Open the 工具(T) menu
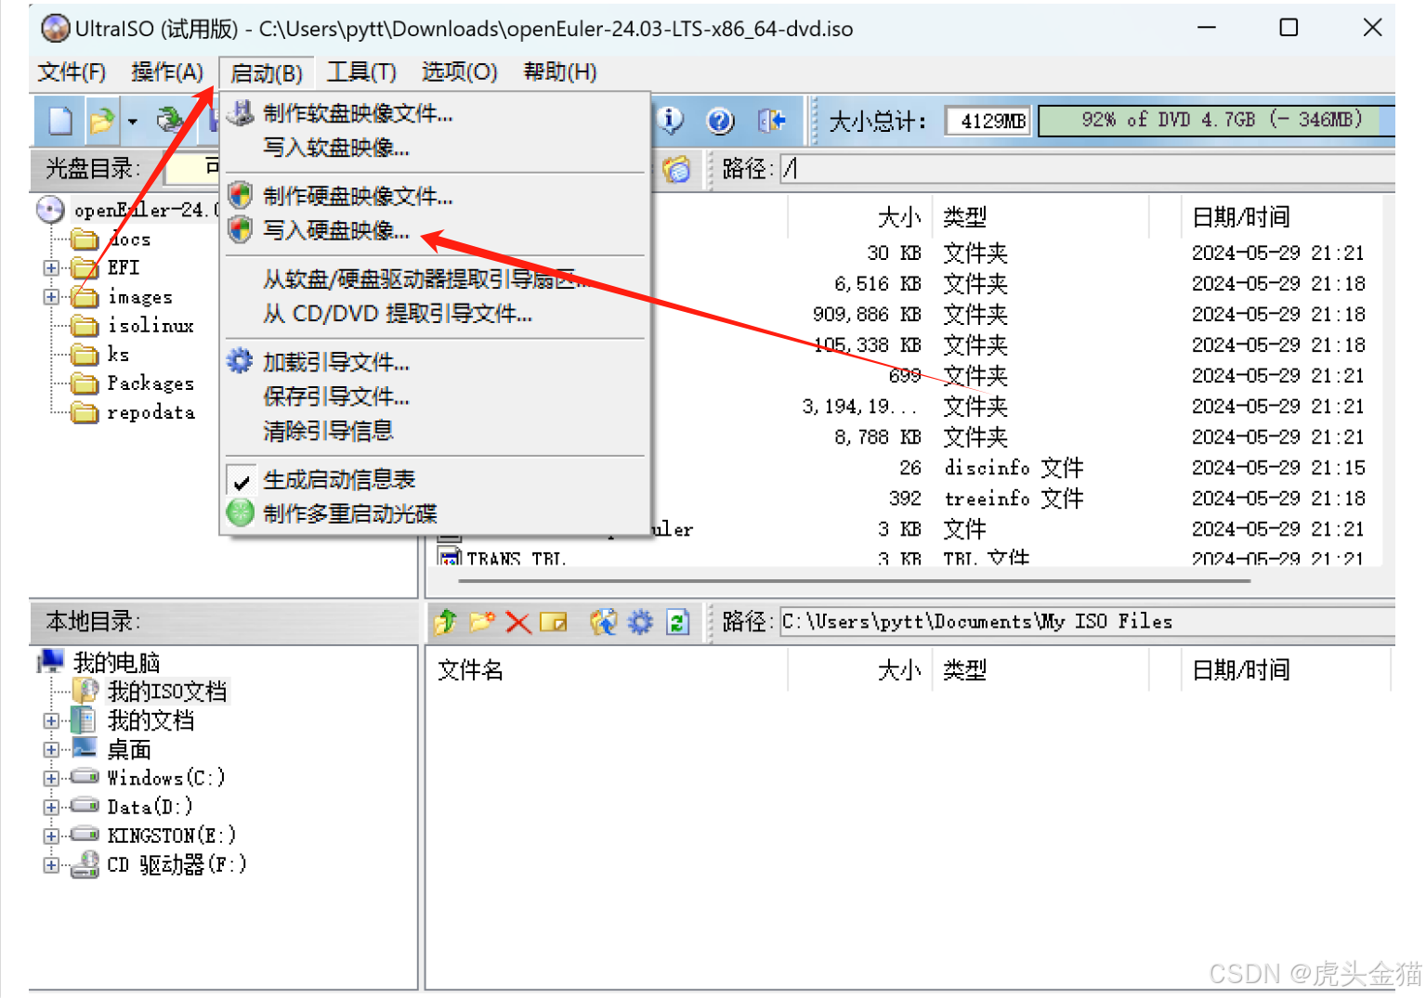 tap(361, 71)
